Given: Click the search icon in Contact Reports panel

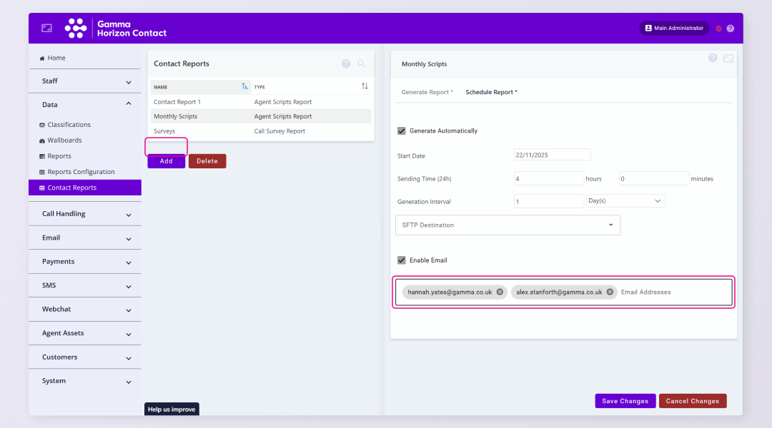Looking at the screenshot, I should [361, 63].
